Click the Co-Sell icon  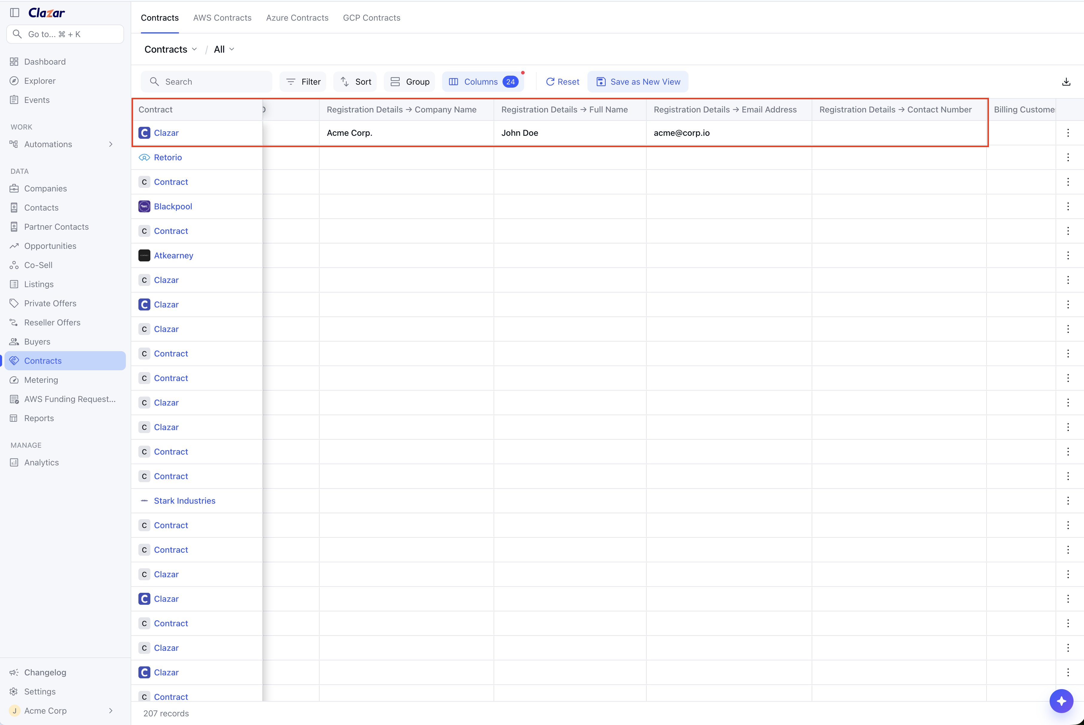tap(14, 265)
